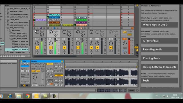
Task: Toggle the Loop button in Sample box
Action: [x=59, y=76]
